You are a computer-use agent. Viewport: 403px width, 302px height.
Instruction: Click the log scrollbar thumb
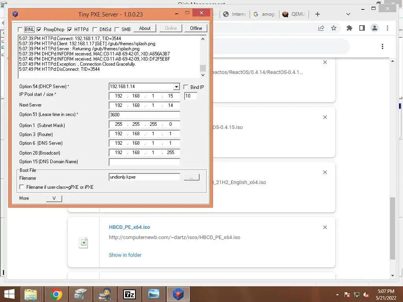pyautogui.click(x=203, y=68)
